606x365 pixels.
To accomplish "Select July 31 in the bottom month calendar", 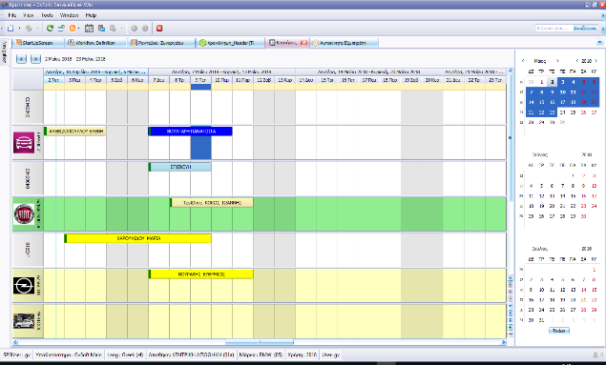I will 541,320.
